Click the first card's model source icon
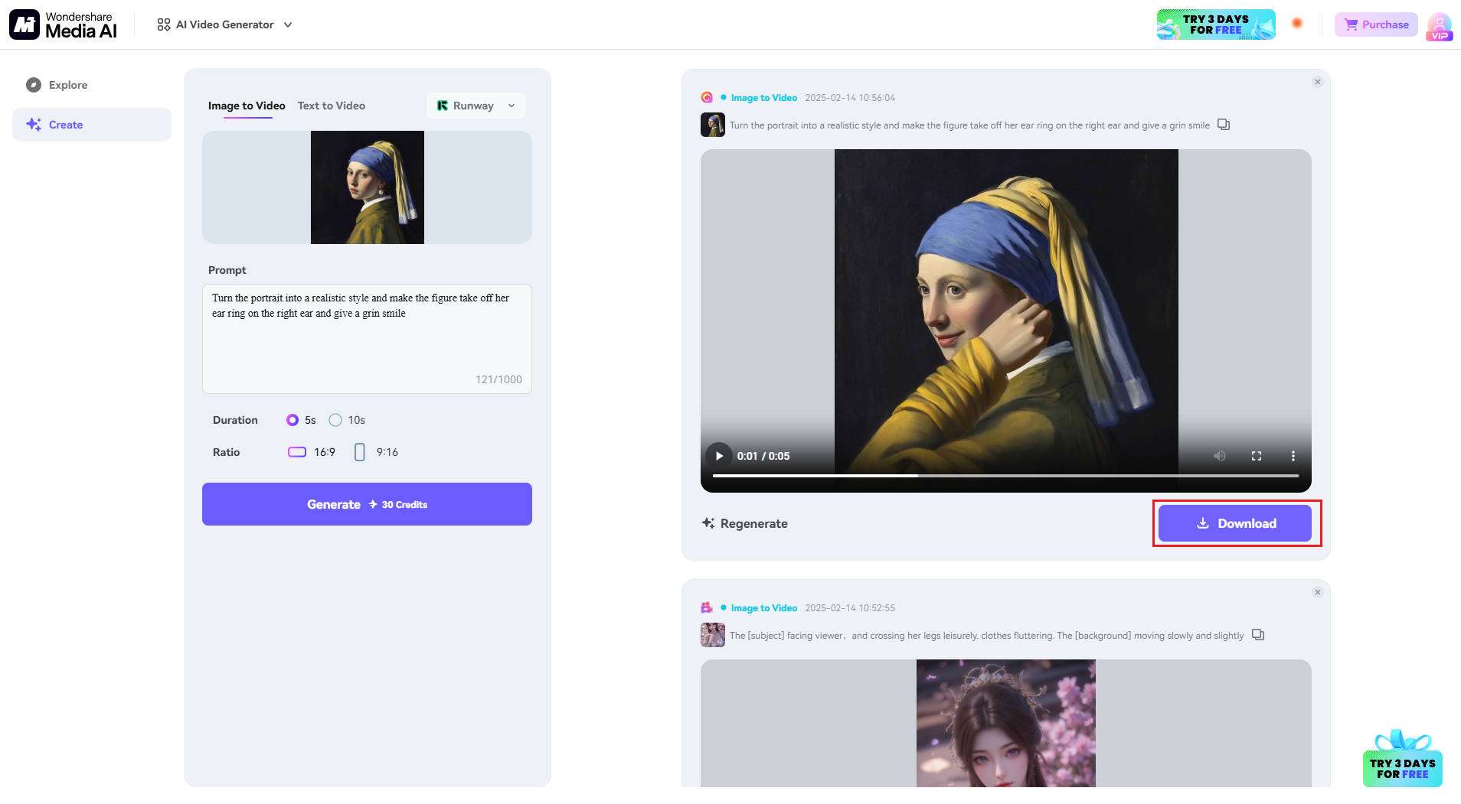Viewport: 1461px width, 804px height. pos(707,98)
